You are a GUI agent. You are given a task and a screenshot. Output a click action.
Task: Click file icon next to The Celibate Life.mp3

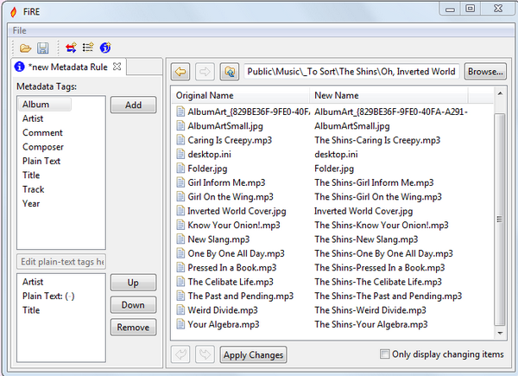pyautogui.click(x=180, y=282)
